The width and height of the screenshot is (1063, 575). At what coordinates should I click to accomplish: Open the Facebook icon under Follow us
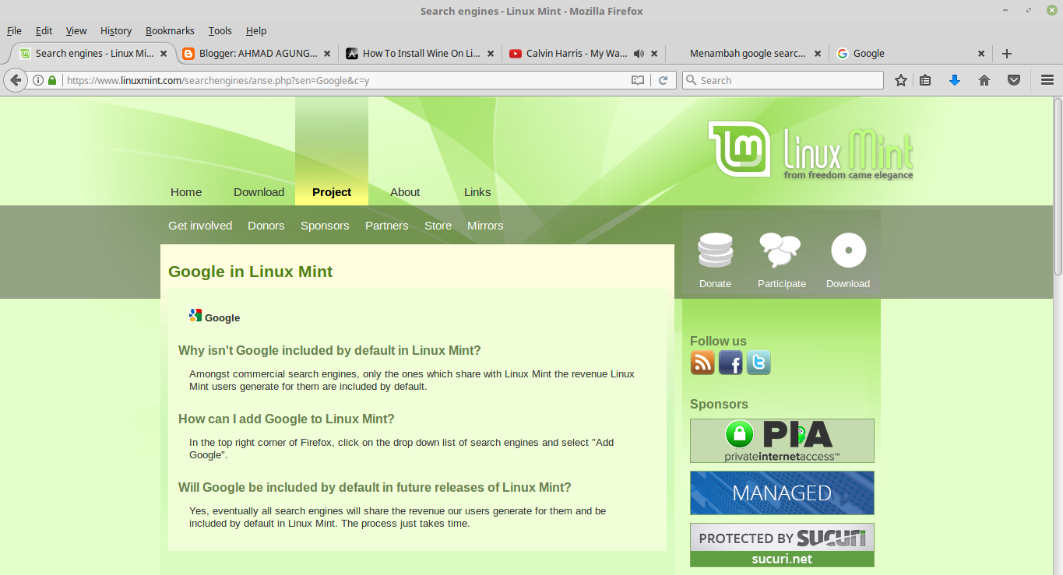click(x=730, y=363)
